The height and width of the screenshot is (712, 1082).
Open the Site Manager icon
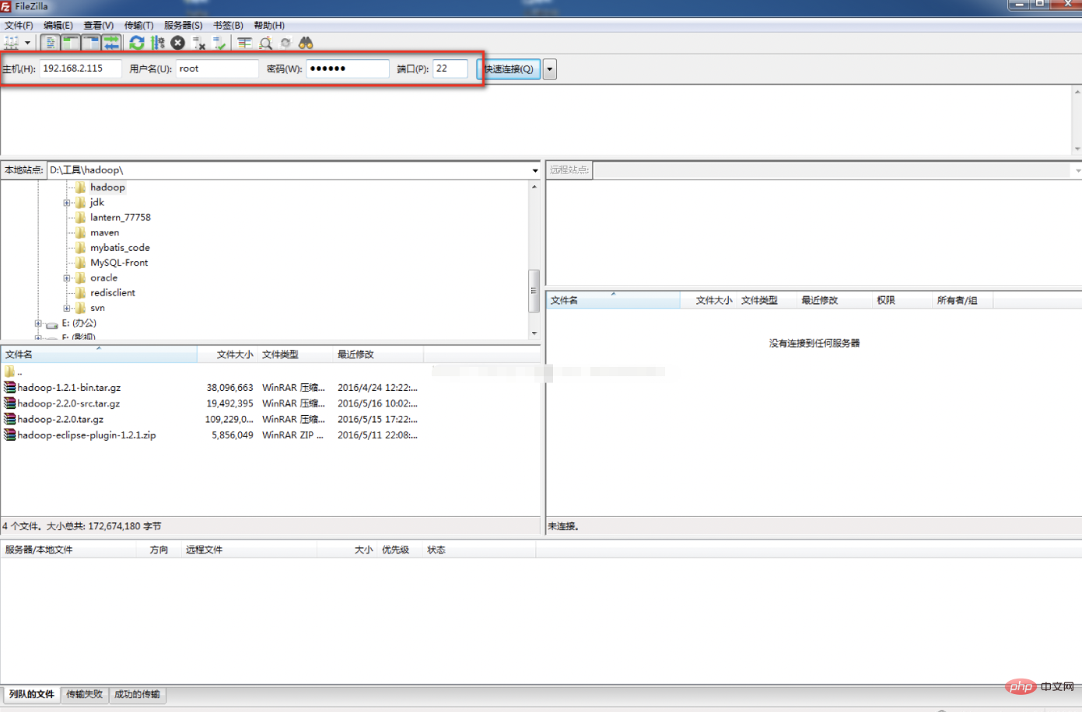point(12,43)
